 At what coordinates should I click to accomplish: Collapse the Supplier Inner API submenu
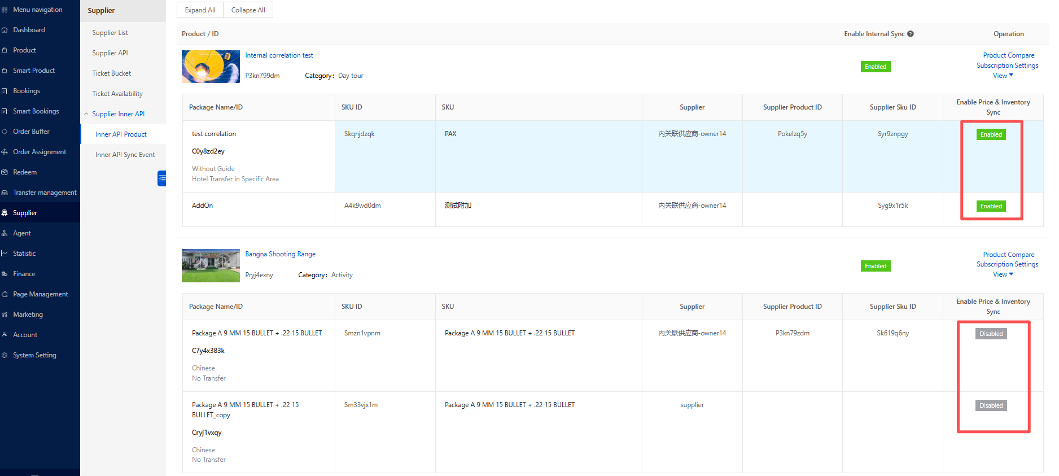(86, 114)
